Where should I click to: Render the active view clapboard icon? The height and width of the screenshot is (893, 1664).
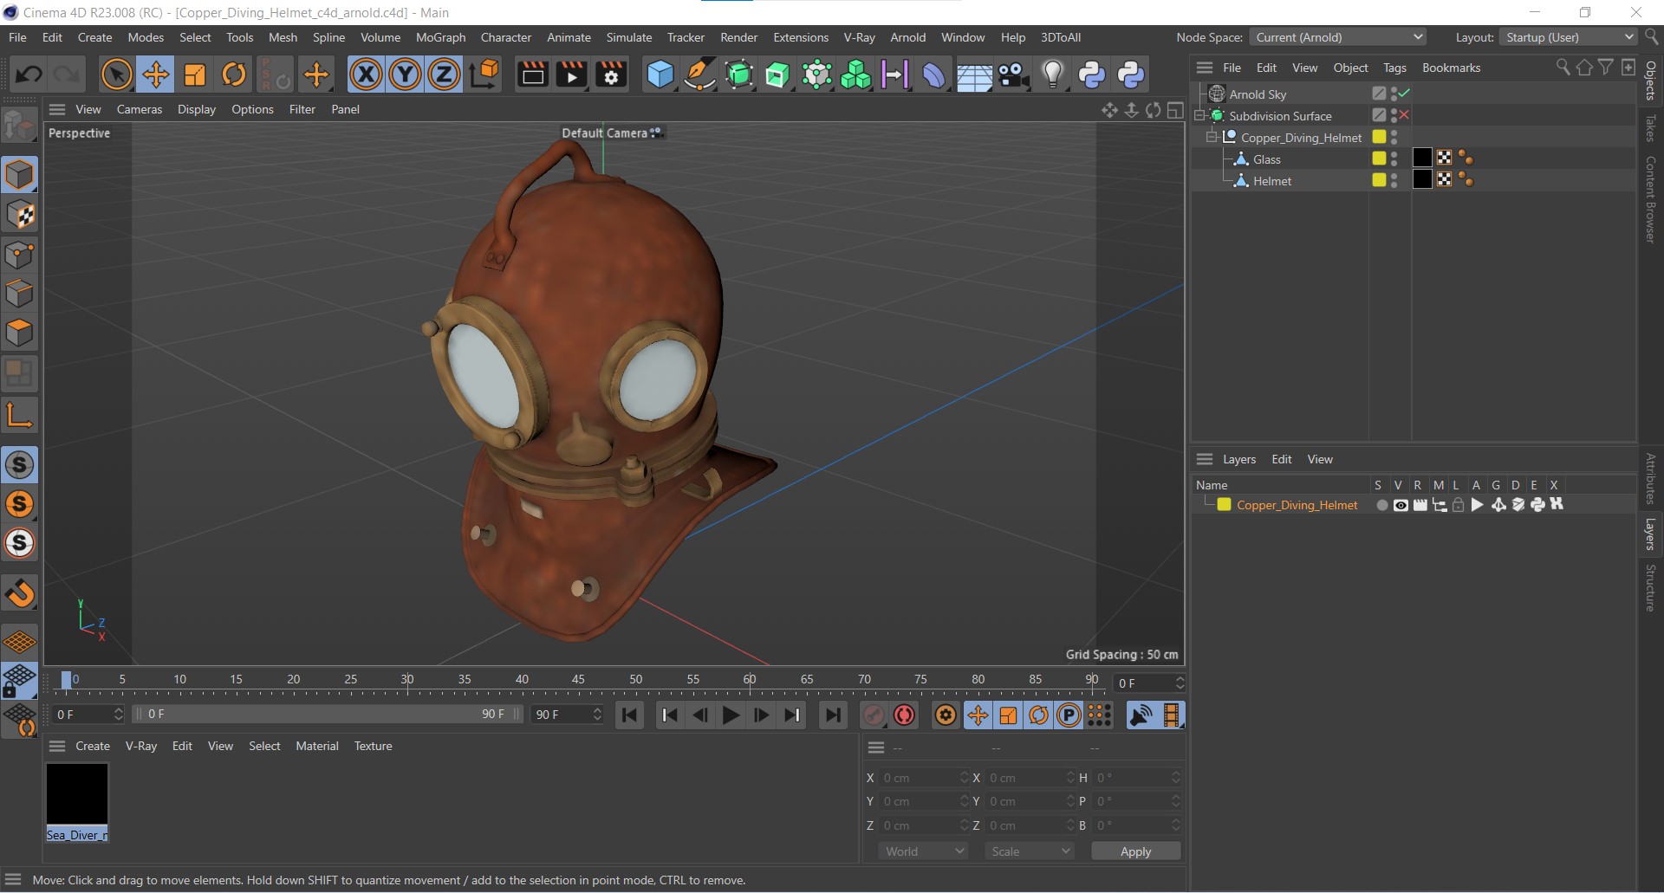[x=532, y=74]
